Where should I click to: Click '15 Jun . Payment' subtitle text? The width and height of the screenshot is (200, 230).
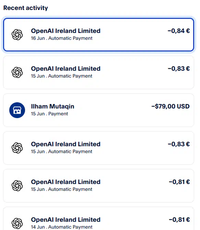(x=49, y=114)
